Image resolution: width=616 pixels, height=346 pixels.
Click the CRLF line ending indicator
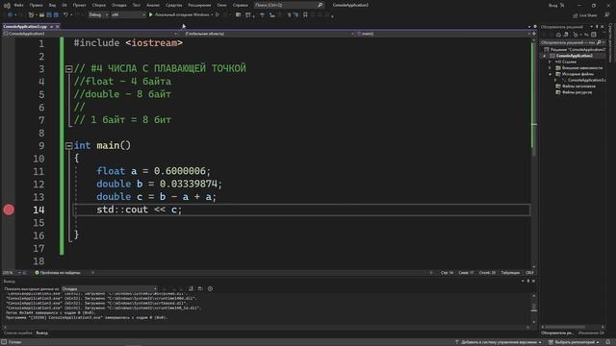coord(529,273)
